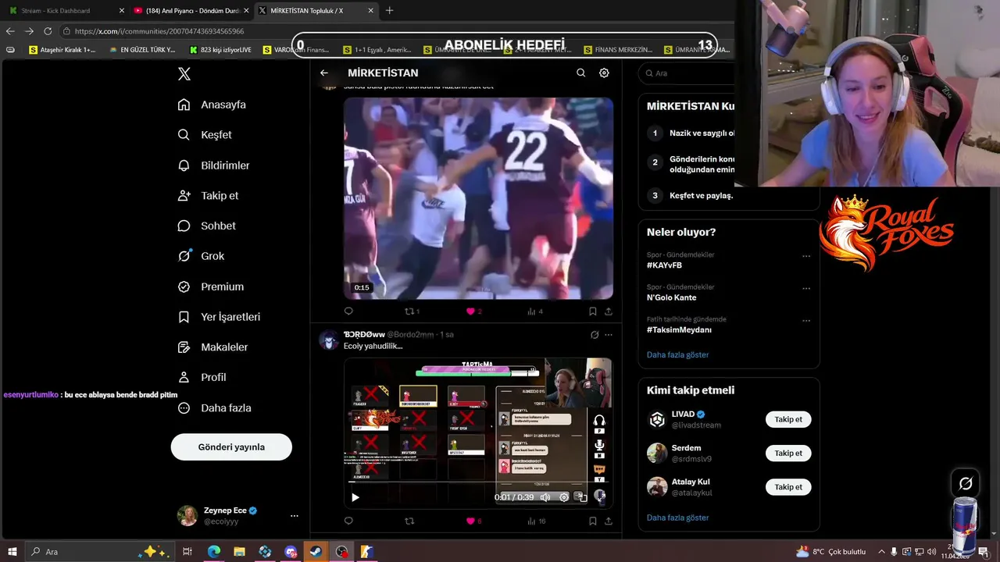Open the floating Grok button

click(x=966, y=483)
